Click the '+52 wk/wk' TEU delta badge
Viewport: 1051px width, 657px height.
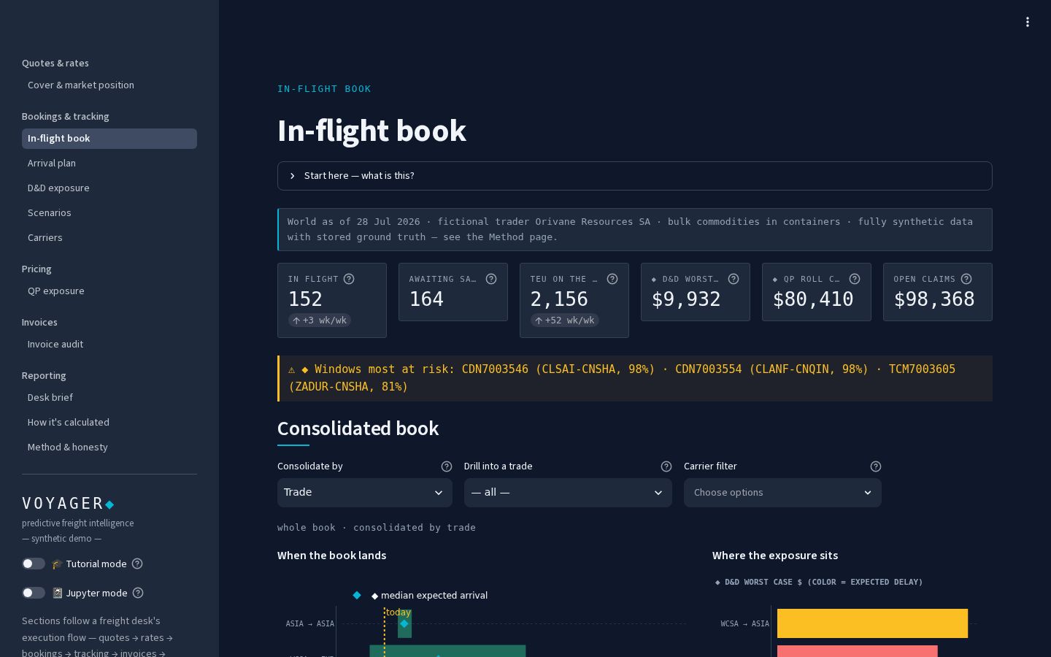coord(565,320)
